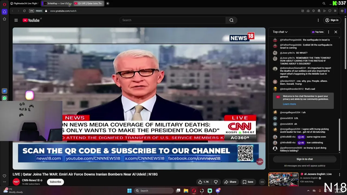Like the video with 1.7K thumbs up
Screen dimensions: 347x195
pos(203,182)
